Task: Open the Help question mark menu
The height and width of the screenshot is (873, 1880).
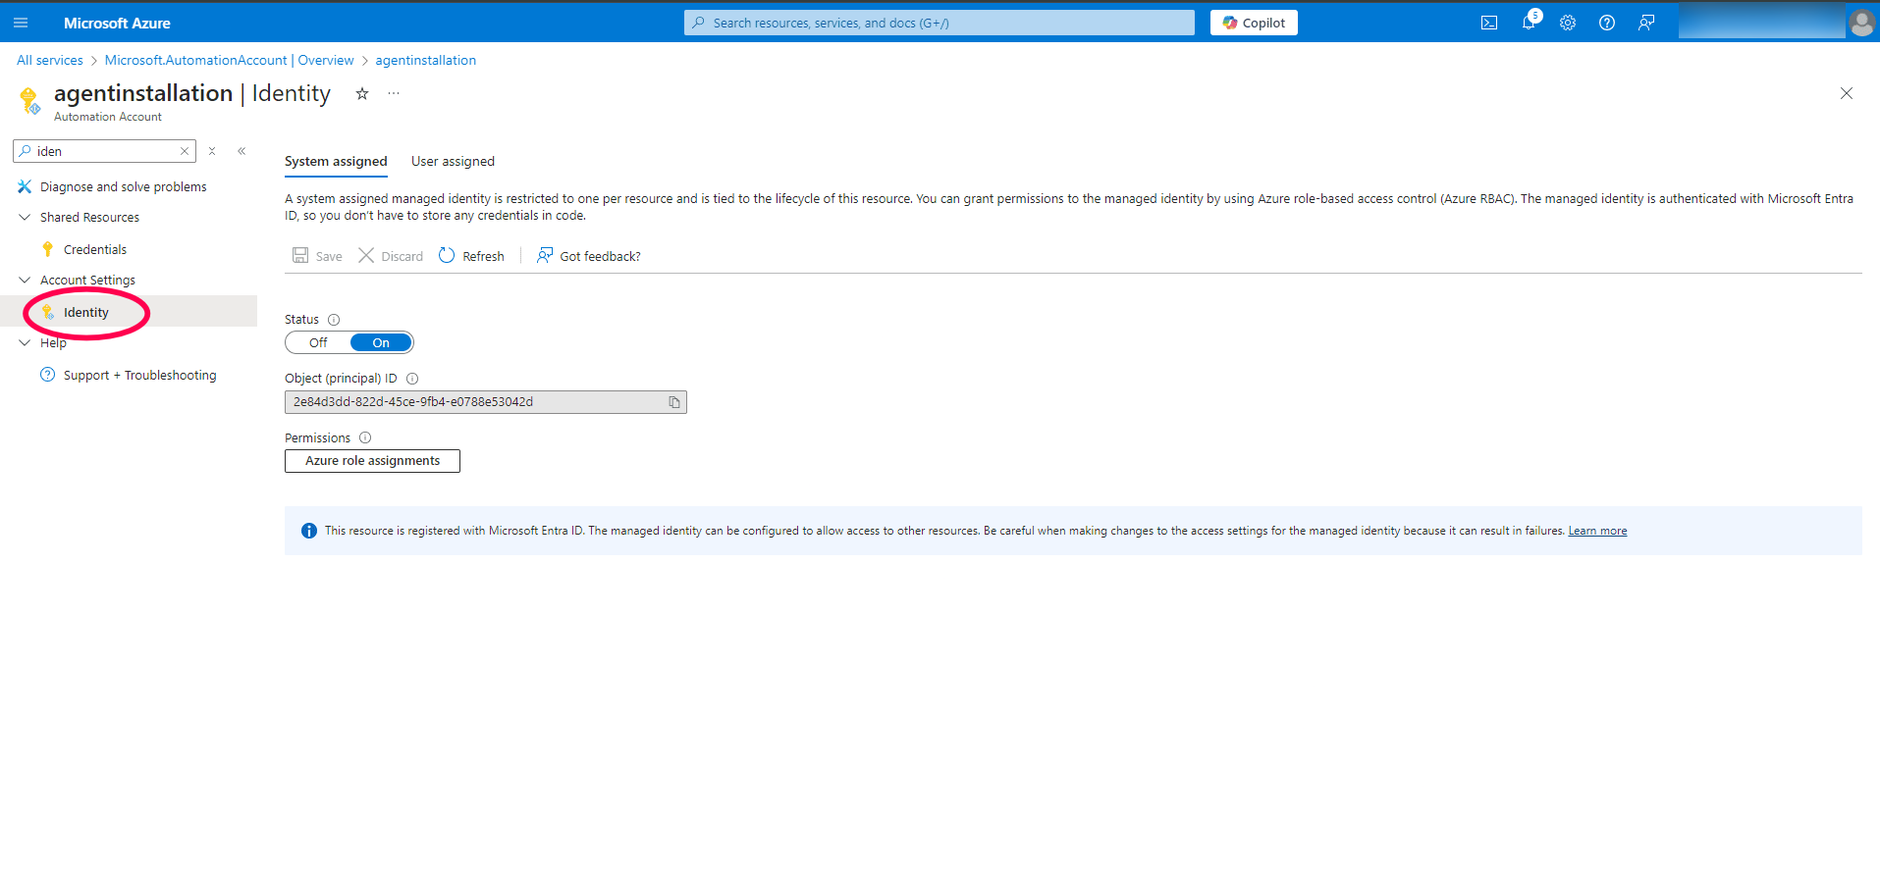Action: (1607, 23)
